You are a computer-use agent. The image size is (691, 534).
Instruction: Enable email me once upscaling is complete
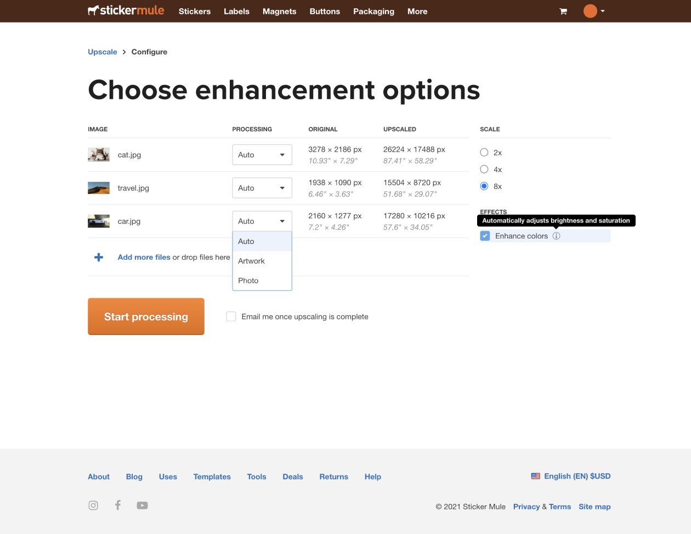pyautogui.click(x=231, y=316)
